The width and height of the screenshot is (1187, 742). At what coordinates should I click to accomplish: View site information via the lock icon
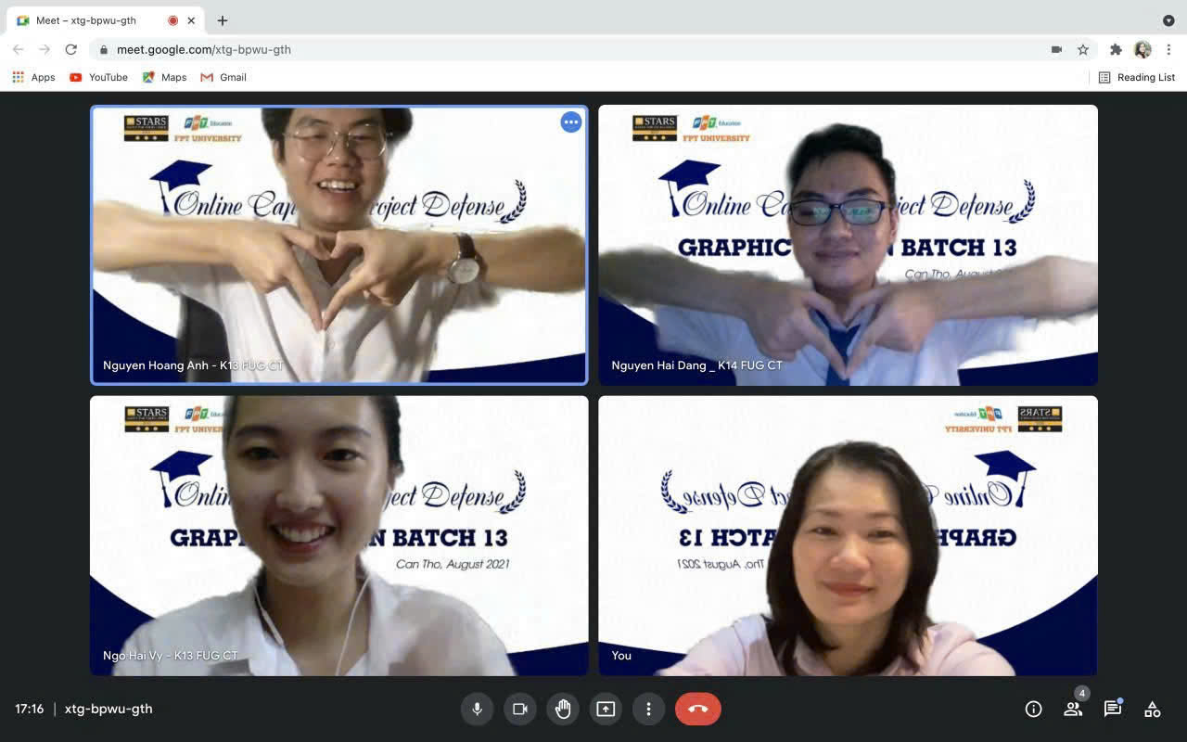[103, 49]
